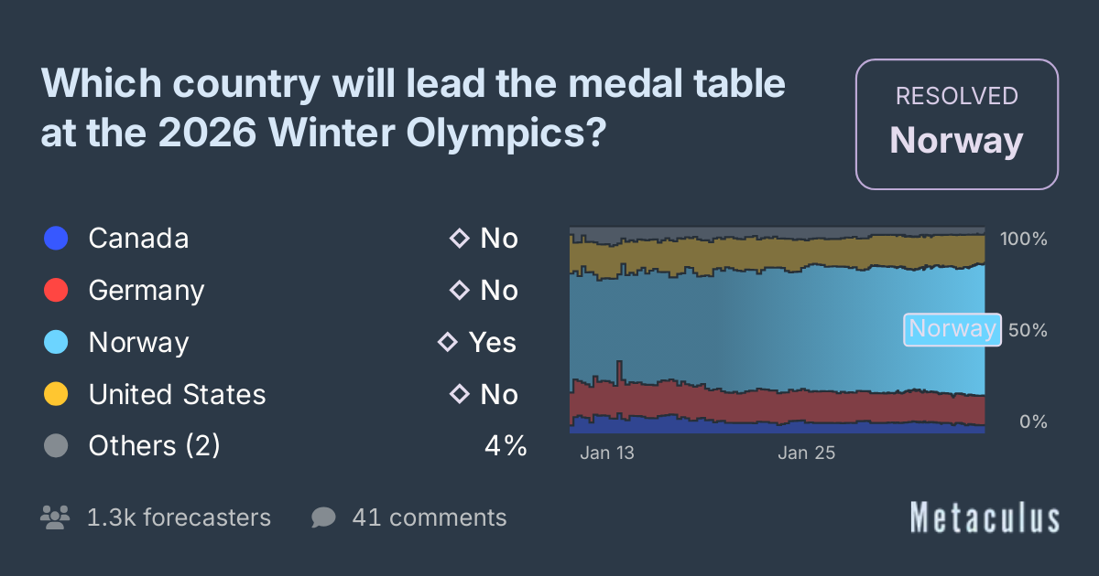Select the yellow United States color dot
The width and height of the screenshot is (1099, 576).
tap(57, 395)
